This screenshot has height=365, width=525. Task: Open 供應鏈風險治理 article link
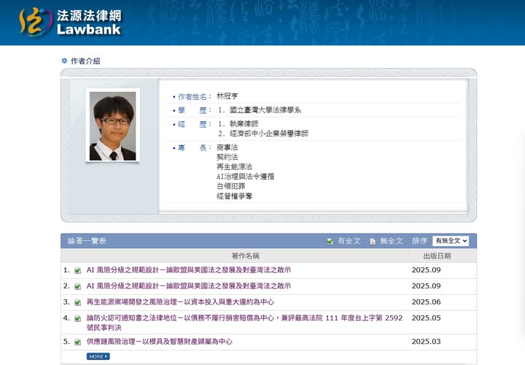point(159,342)
